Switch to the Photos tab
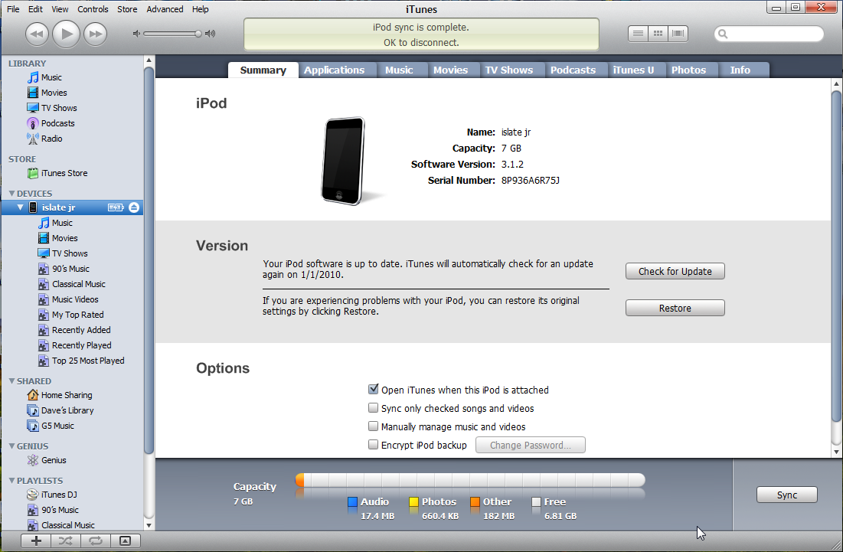This screenshot has height=552, width=843. pyautogui.click(x=688, y=70)
